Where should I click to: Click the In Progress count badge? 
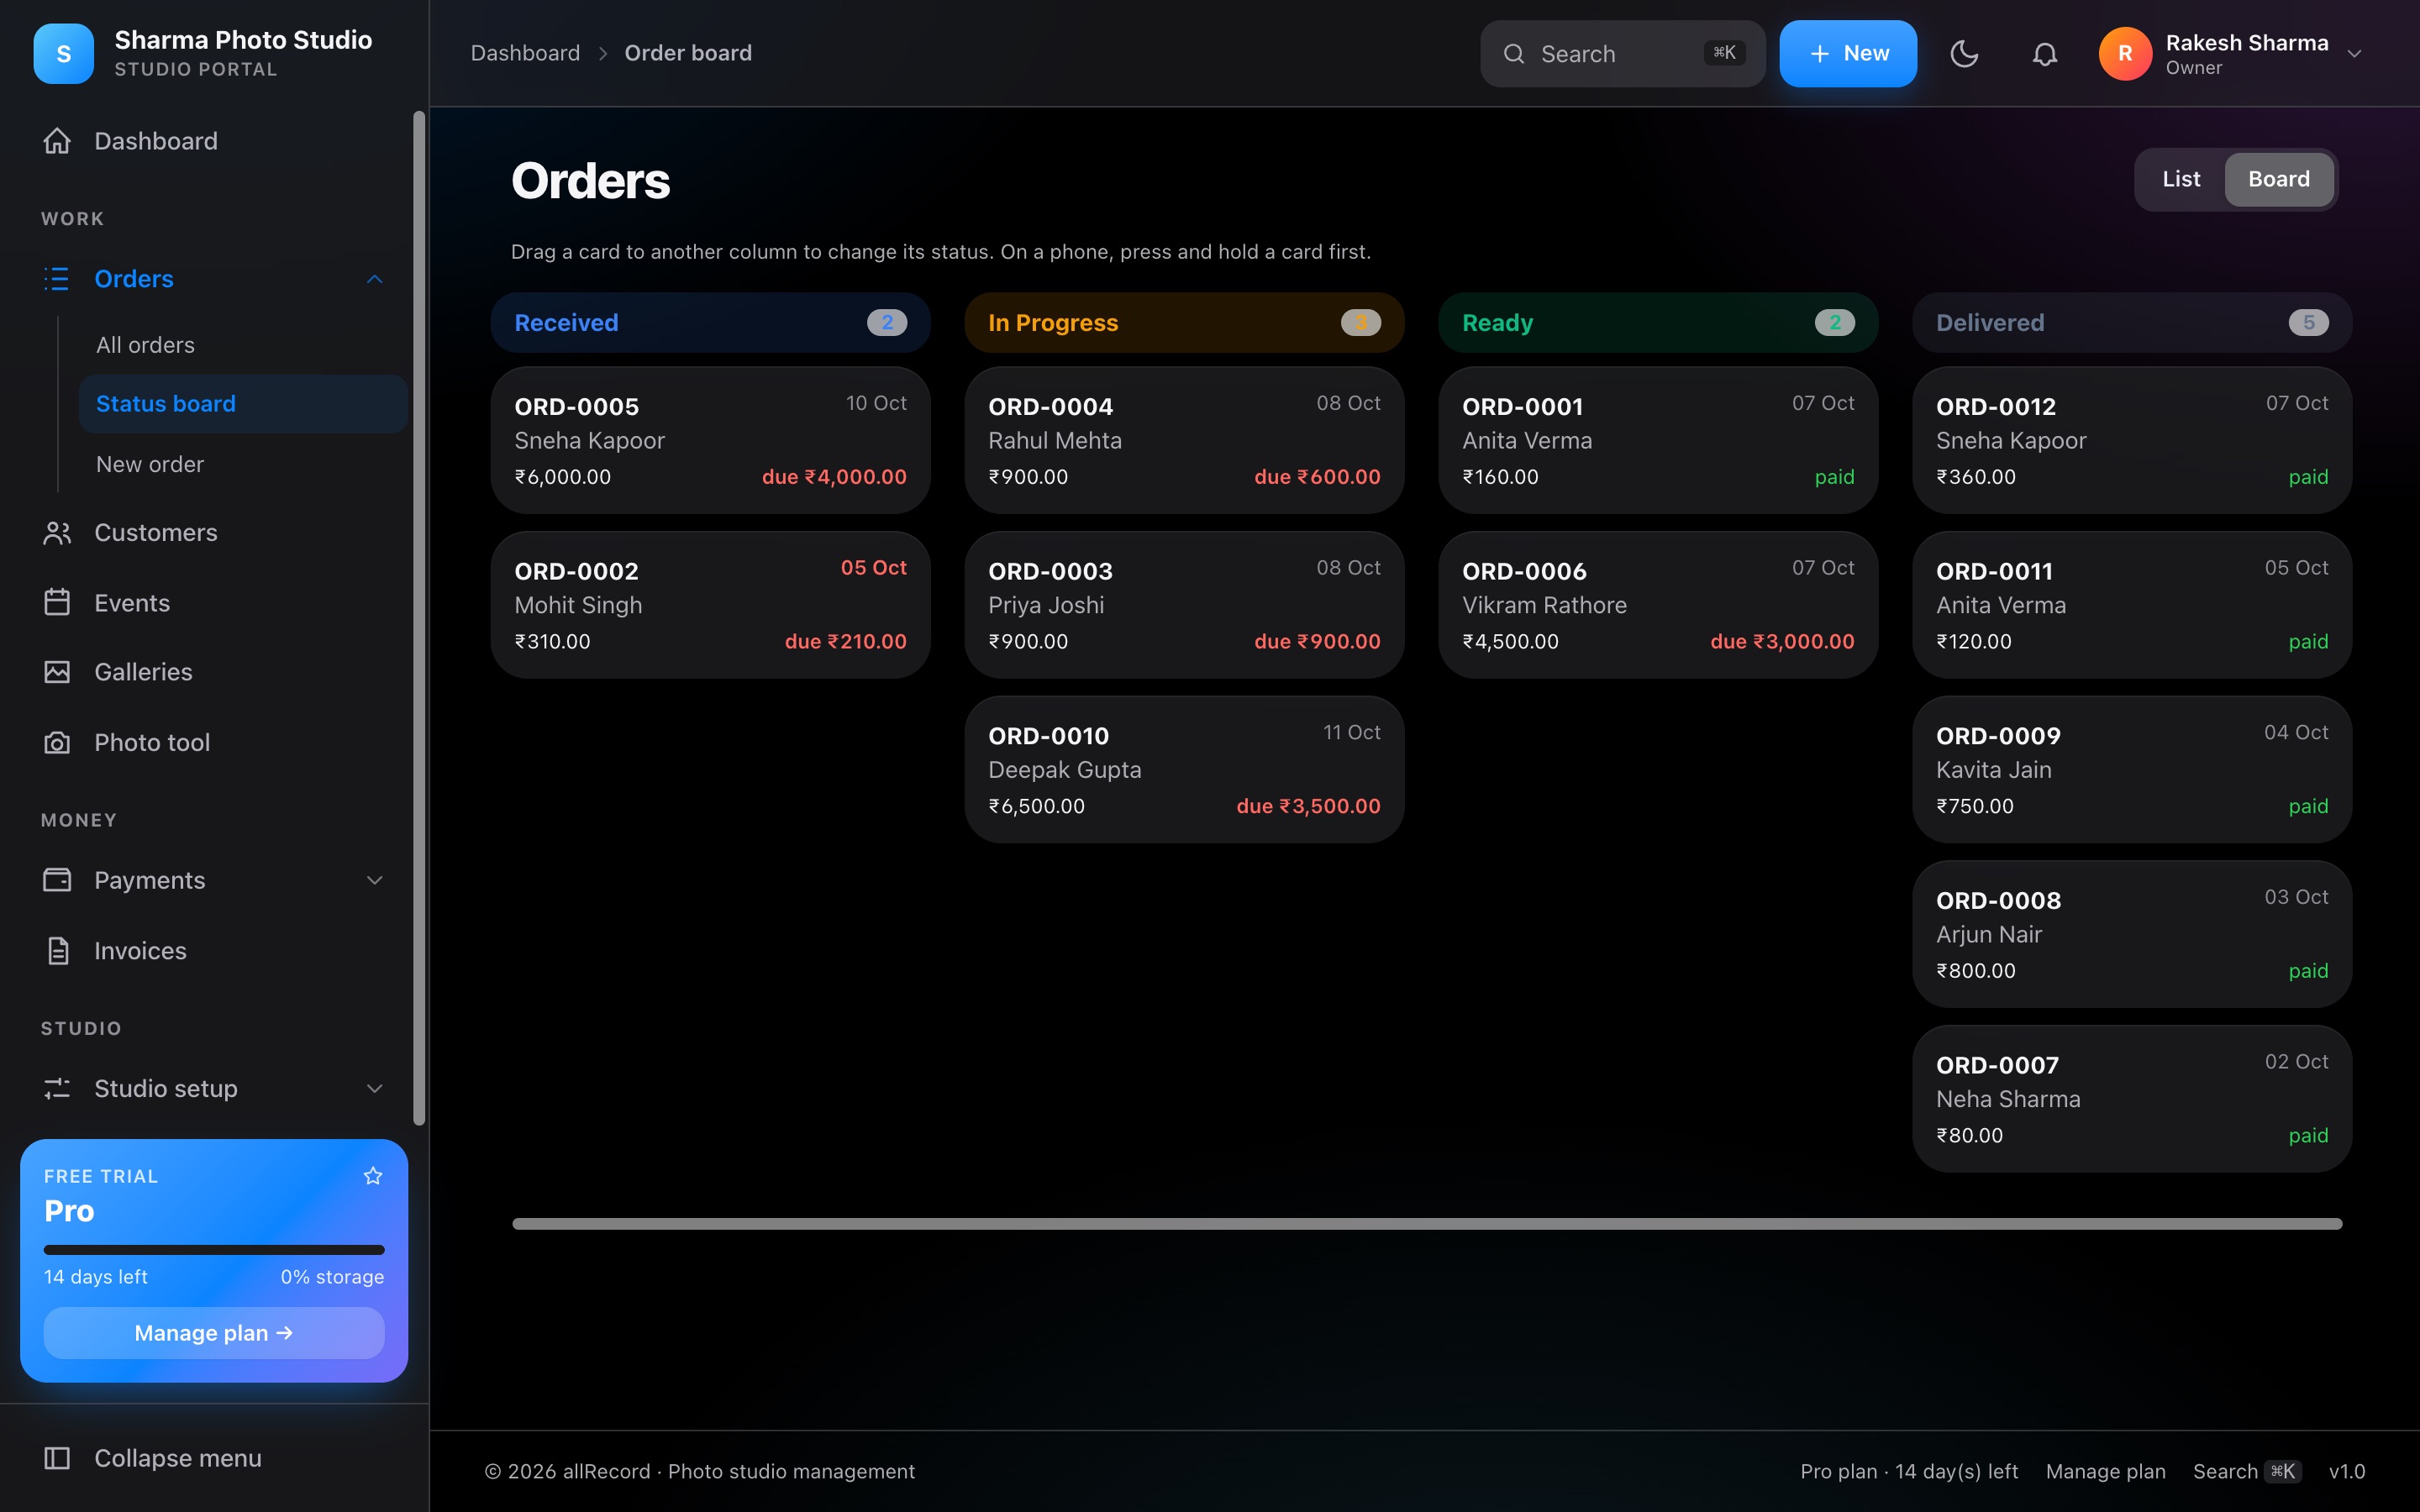tap(1360, 322)
